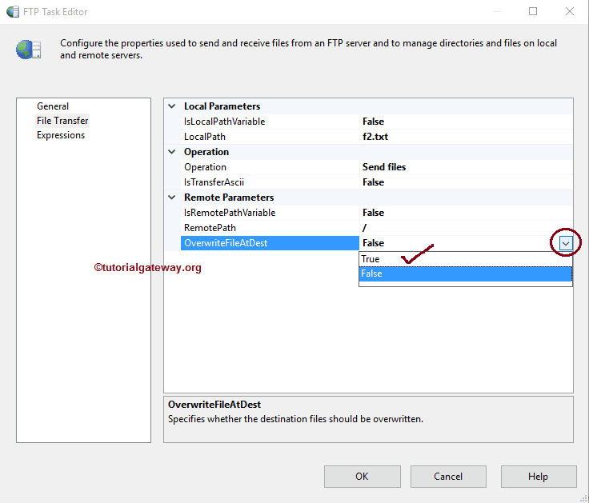Select the IsTransferAscii property row
The image size is (589, 503).
[214, 182]
